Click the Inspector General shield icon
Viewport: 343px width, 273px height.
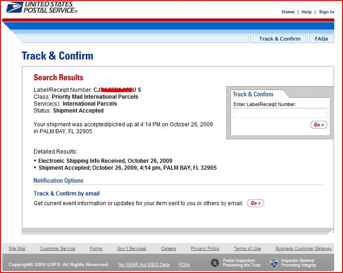point(274,263)
